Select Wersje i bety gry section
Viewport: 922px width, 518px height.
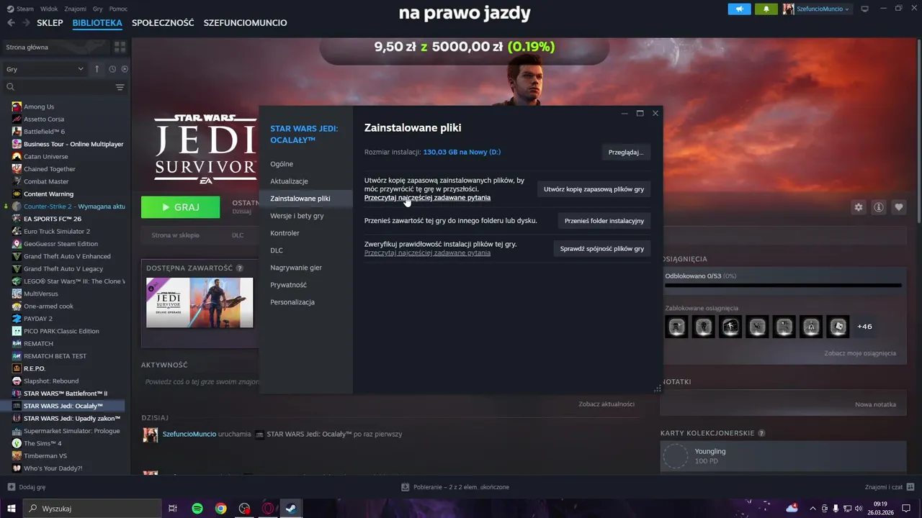297,216
